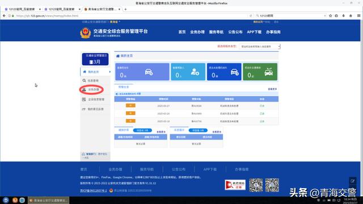This screenshot has width=363, height=204.
Task: Open APP下载 in the top navigation
Action: [254, 32]
